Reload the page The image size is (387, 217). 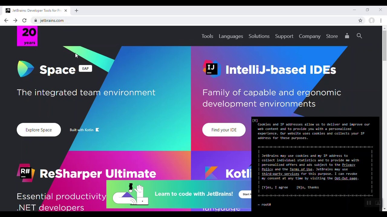(x=24, y=20)
